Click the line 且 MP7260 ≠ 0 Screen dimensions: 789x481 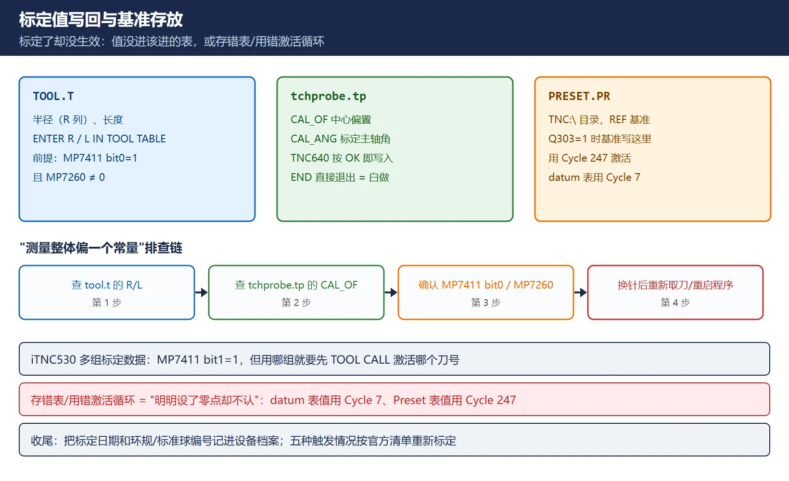click(x=69, y=177)
